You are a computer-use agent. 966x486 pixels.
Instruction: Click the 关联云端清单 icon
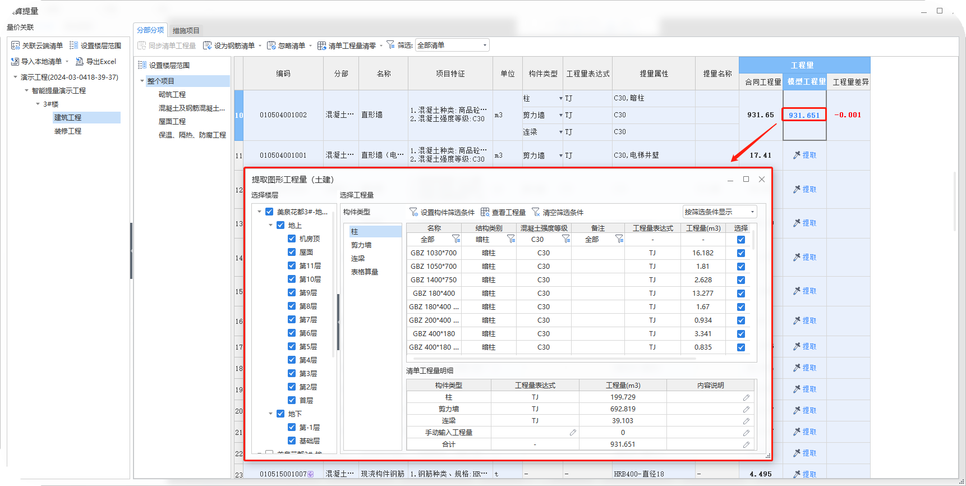click(x=16, y=45)
